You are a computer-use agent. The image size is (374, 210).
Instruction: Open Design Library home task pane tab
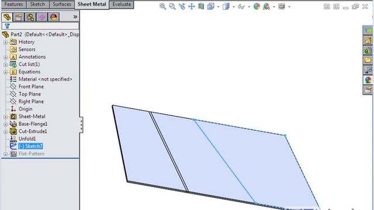pos(368,40)
